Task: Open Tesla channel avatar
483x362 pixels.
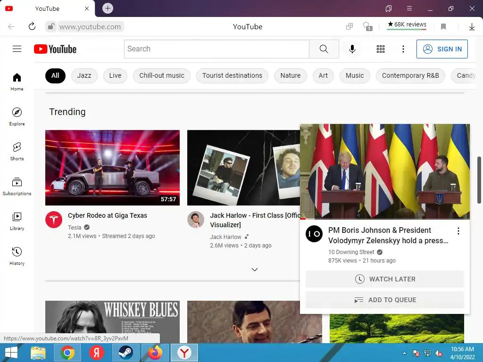Action: tap(54, 220)
